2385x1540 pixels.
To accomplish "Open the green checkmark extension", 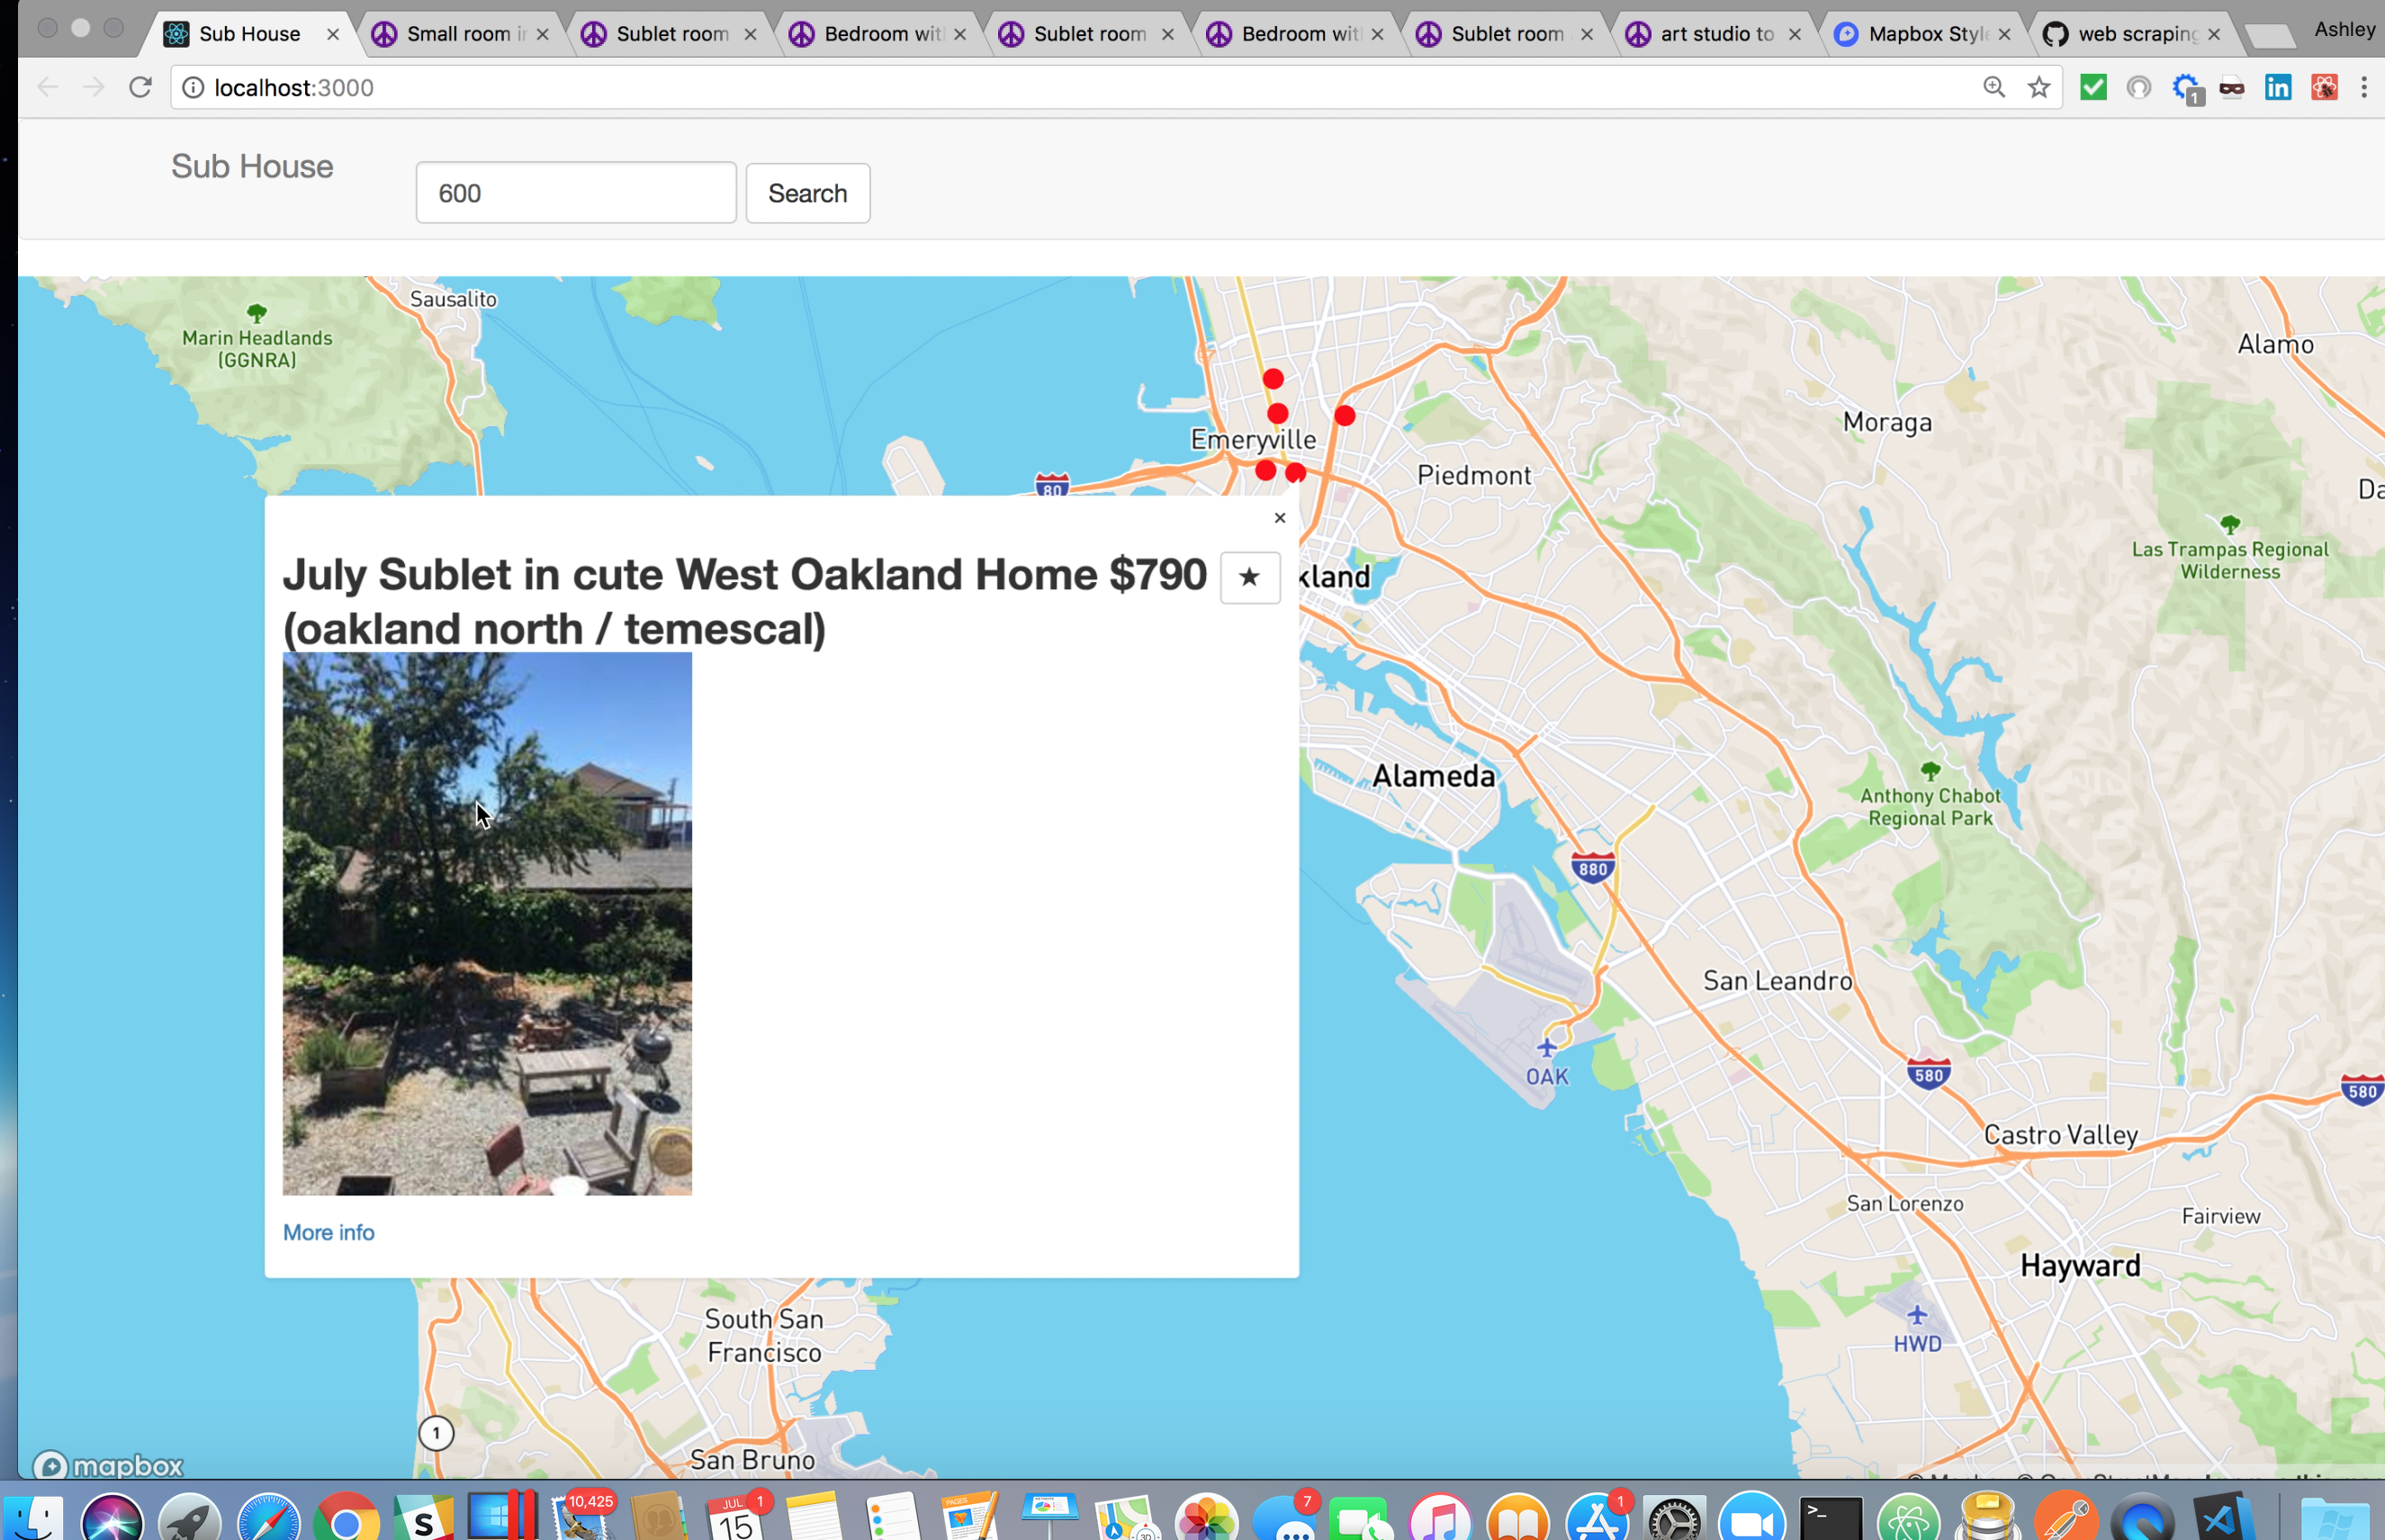I will [2092, 87].
